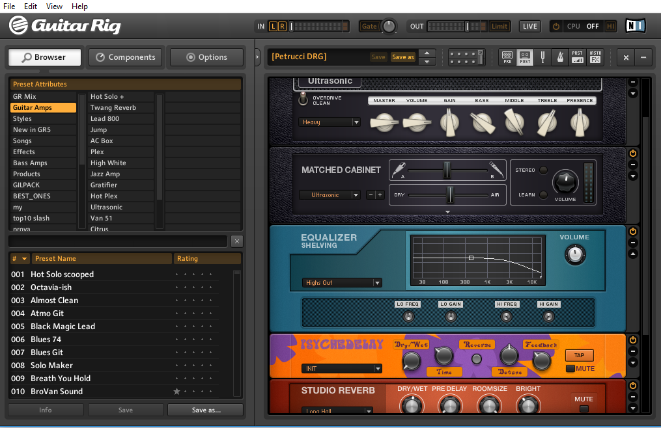The image size is (661, 428).
Task: Click microphone B icon in Matched Cabinet
Action: (496, 169)
